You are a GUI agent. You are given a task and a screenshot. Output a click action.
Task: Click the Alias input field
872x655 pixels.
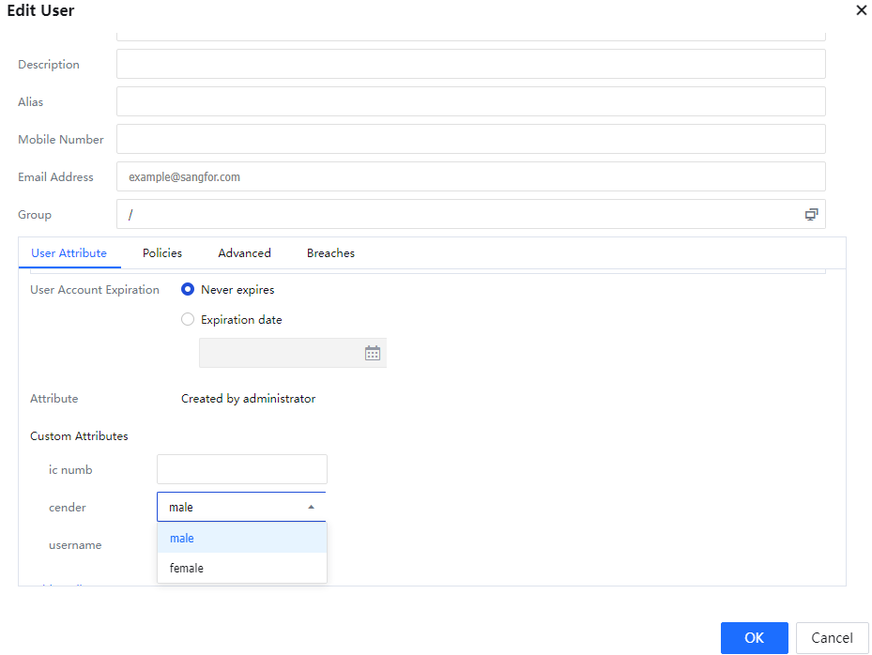470,101
